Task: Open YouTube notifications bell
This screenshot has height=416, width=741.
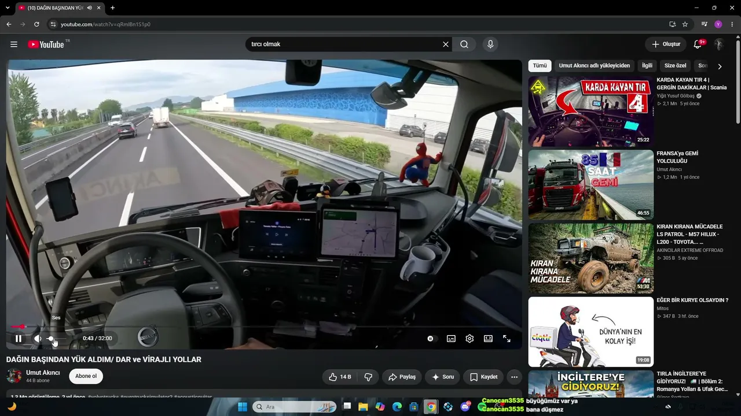Action: click(x=698, y=44)
